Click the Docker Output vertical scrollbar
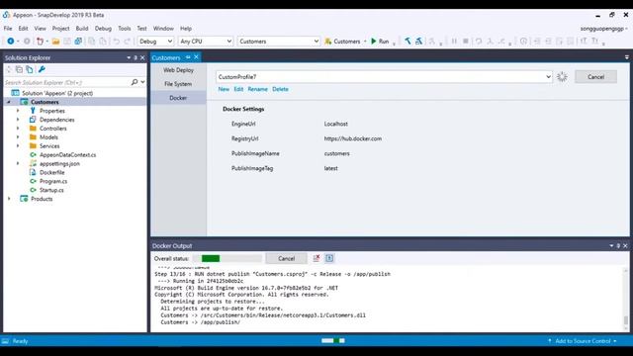This screenshot has height=356, width=633. (x=626, y=299)
